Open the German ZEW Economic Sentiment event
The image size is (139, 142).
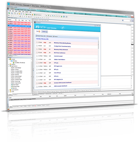(63, 83)
